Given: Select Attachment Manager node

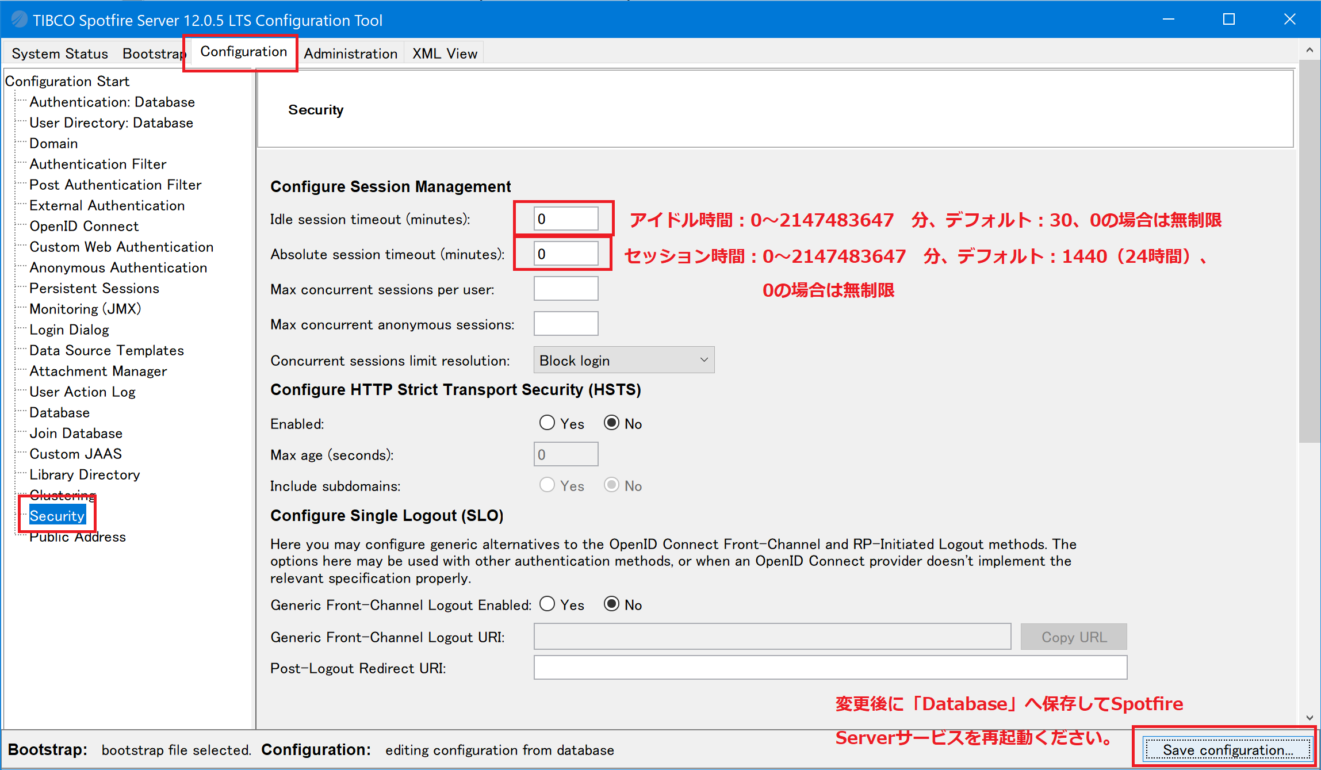Looking at the screenshot, I should (98, 371).
